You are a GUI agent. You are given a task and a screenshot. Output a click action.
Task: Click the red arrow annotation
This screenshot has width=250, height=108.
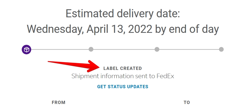point(73,65)
